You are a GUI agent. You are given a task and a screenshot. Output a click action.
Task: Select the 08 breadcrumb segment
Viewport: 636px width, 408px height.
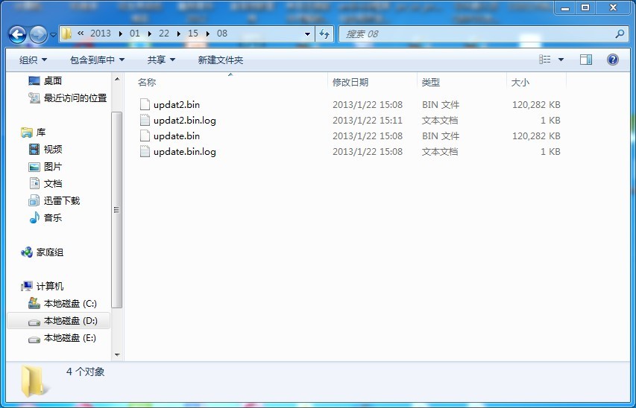pyautogui.click(x=222, y=34)
